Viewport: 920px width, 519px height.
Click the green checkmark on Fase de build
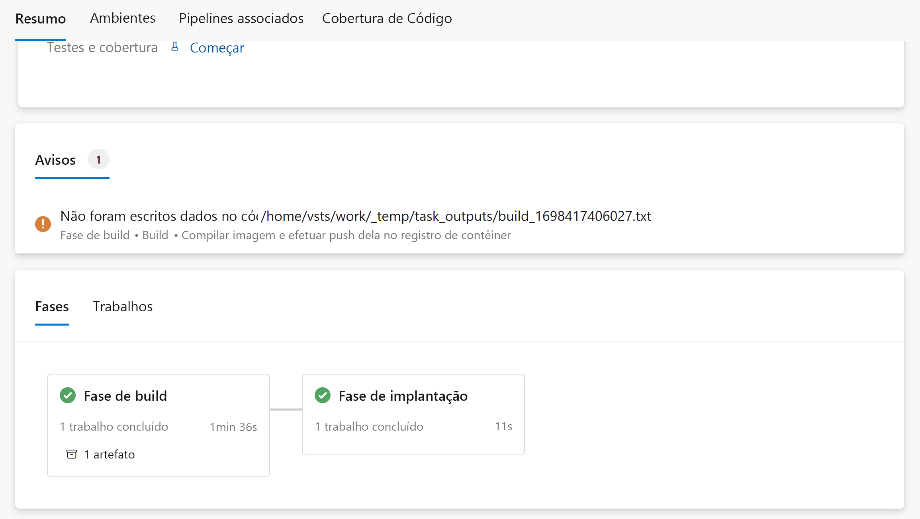click(x=68, y=395)
